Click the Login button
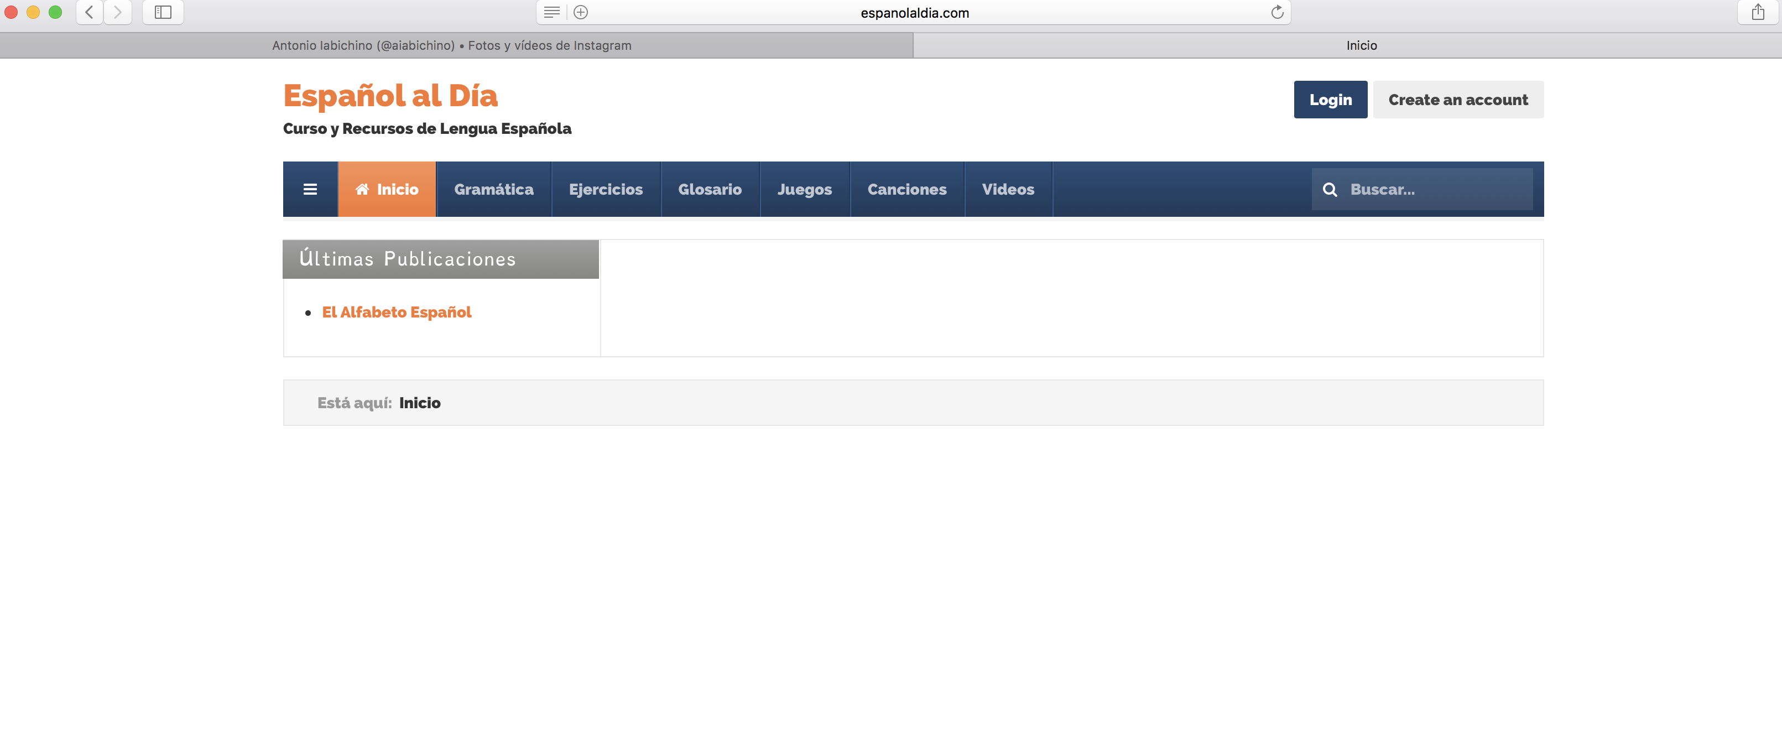Image resolution: width=1782 pixels, height=729 pixels. 1330,100
